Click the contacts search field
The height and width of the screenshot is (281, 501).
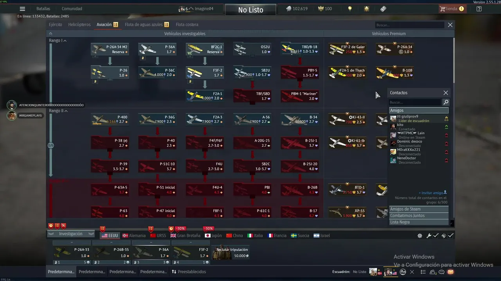click(415, 102)
